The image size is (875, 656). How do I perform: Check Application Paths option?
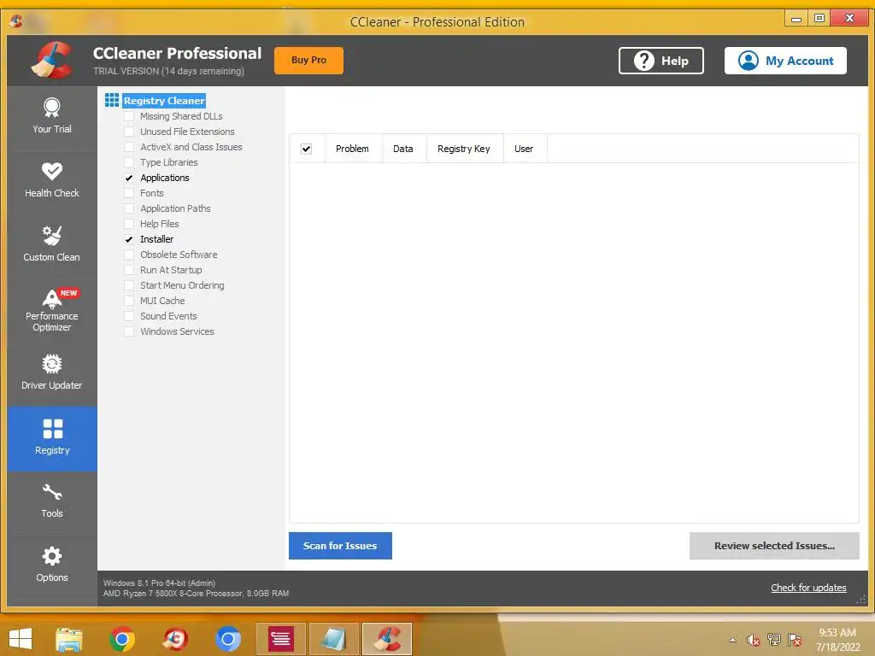(x=129, y=208)
